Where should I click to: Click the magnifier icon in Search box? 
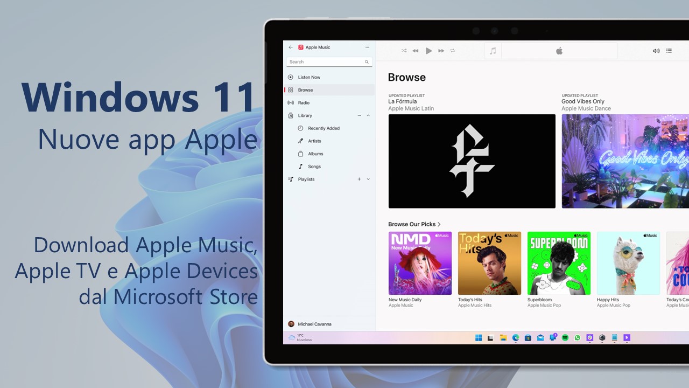[x=367, y=62]
